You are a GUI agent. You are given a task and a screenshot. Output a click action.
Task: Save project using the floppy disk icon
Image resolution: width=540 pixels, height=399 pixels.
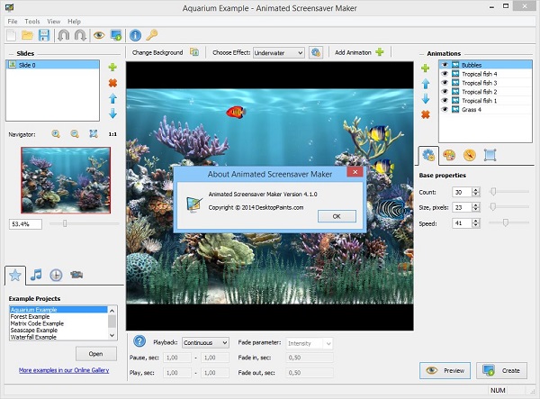pyautogui.click(x=44, y=35)
